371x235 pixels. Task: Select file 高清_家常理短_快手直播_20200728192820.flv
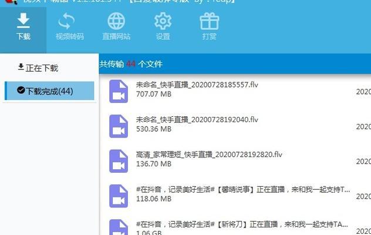tap(209, 155)
